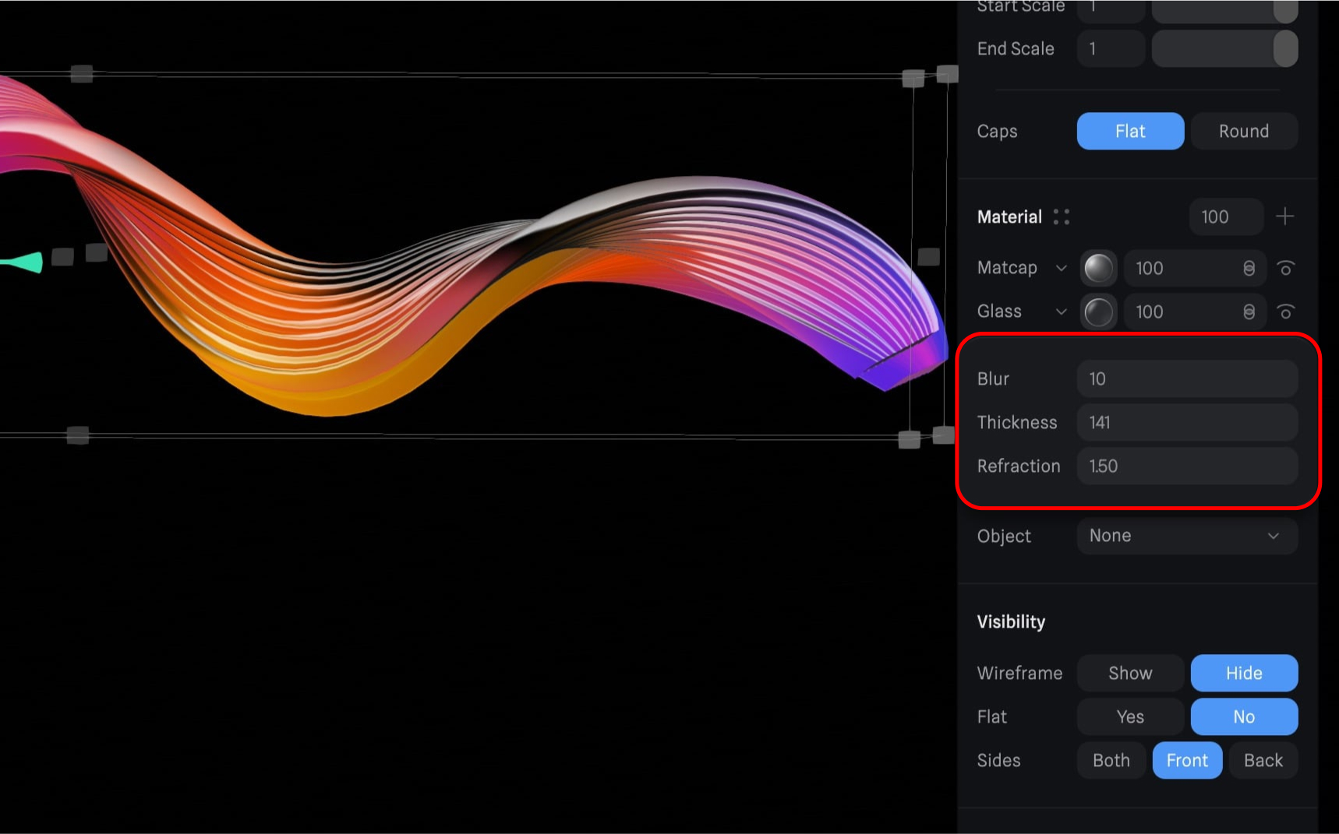Expand the Glass material type dropdown
Viewport: 1339px width, 834px height.
[x=1062, y=311]
